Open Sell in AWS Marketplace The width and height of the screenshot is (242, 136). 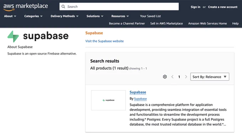click(x=167, y=24)
